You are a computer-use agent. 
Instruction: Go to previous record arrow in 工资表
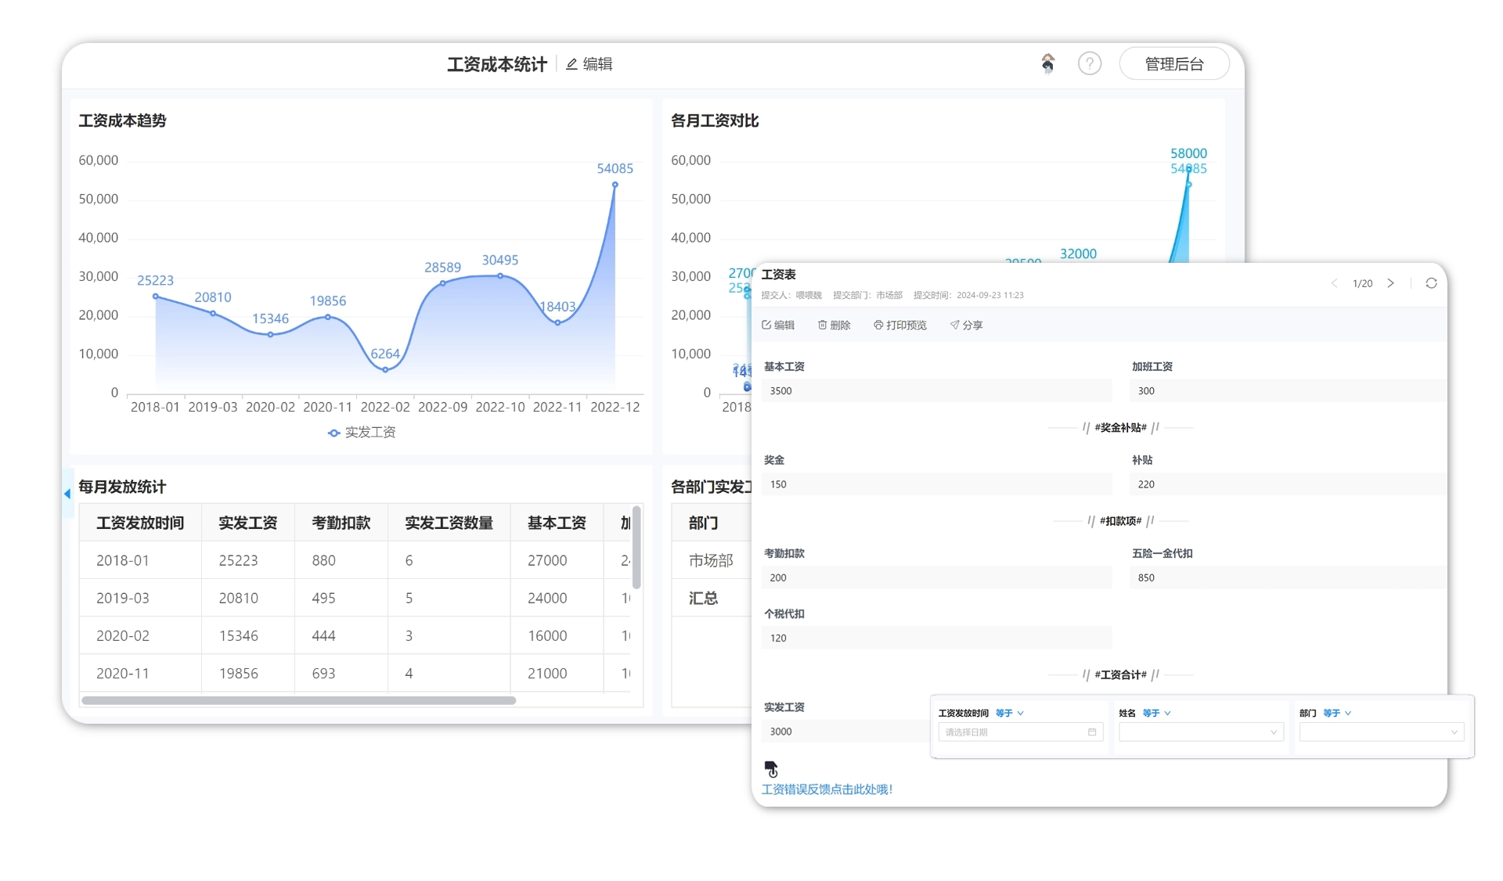pos(1334,283)
